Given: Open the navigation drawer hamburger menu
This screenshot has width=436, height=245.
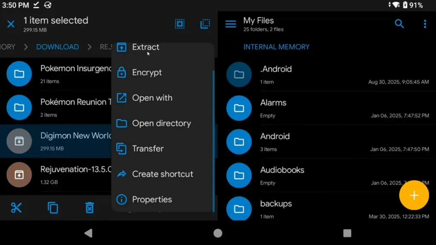Looking at the screenshot, I should tap(230, 24).
